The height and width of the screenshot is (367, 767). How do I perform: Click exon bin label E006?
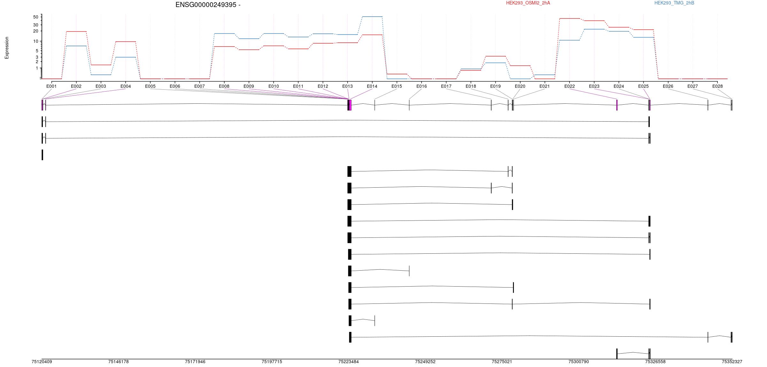pyautogui.click(x=175, y=86)
